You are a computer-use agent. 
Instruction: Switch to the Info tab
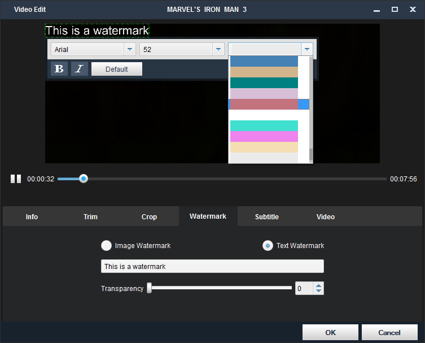pos(32,216)
